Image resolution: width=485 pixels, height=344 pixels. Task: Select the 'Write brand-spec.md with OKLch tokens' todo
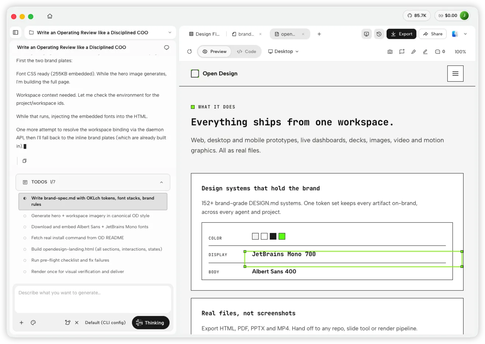(93, 201)
